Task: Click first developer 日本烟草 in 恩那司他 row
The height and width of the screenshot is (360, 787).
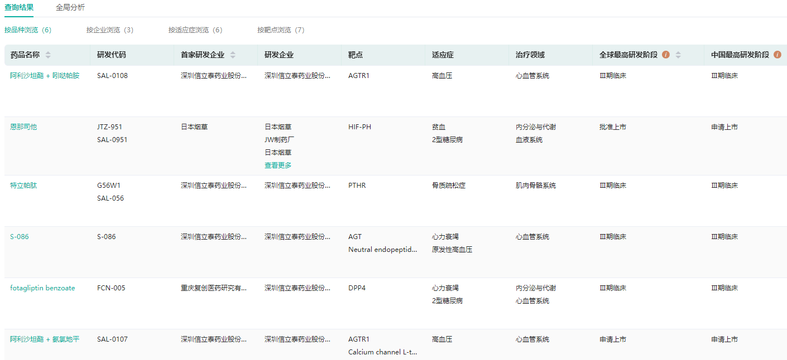Action: pos(278,127)
